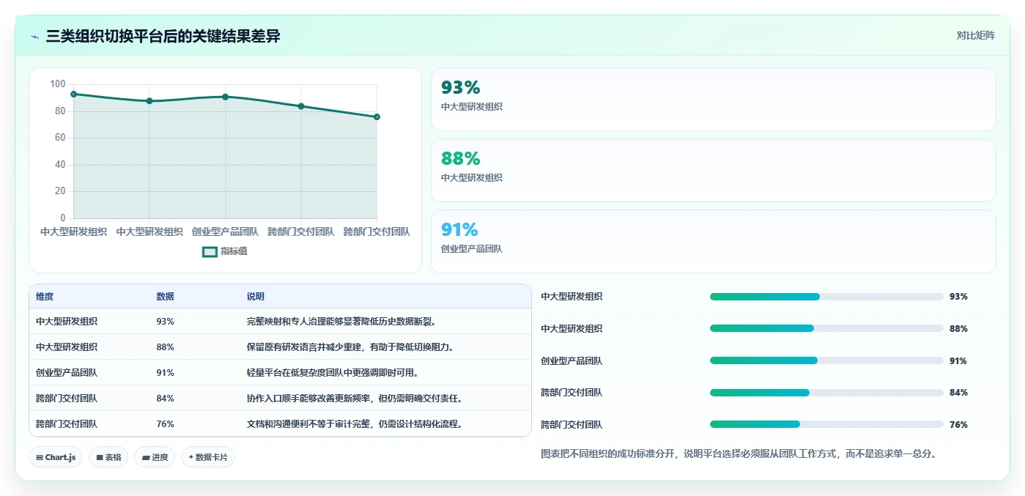This screenshot has height=496, width=1025.
Task: Click the 创业型产品团队 label on the chart axis
Action: [x=225, y=232]
